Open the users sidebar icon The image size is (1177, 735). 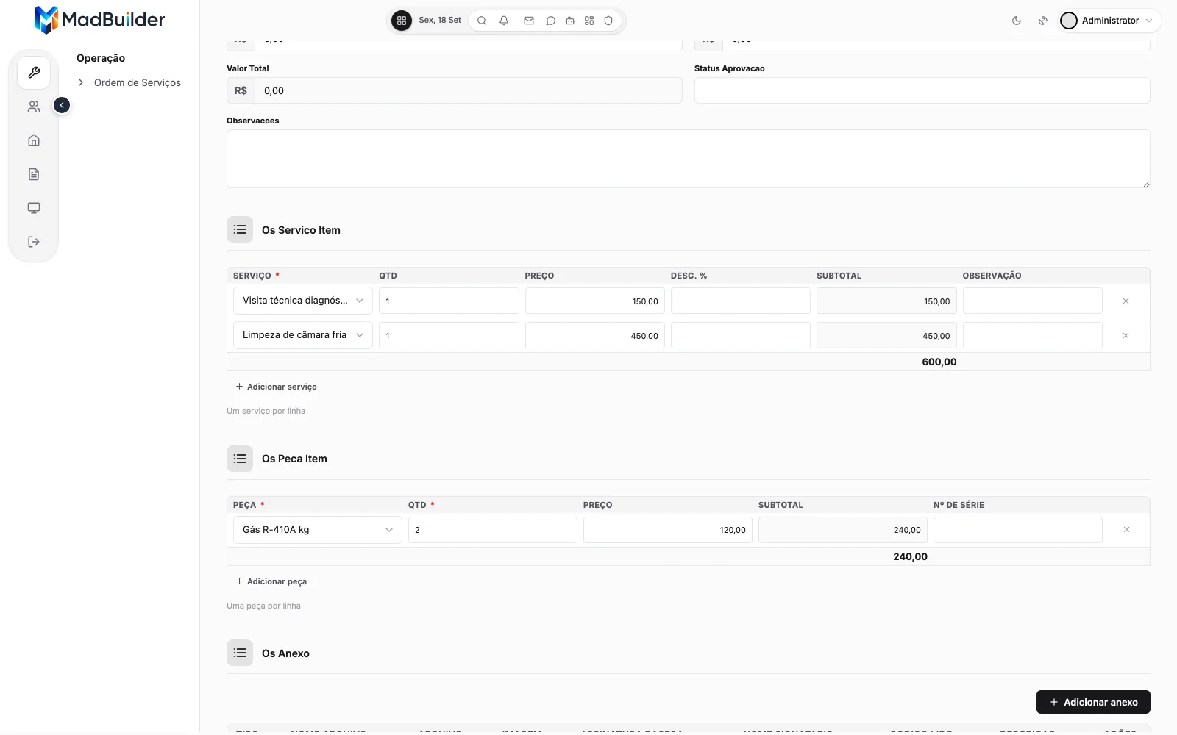[34, 107]
